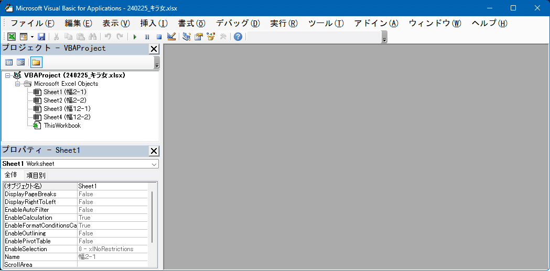
Task: Click the View Code icon in project pane
Action: (9, 62)
